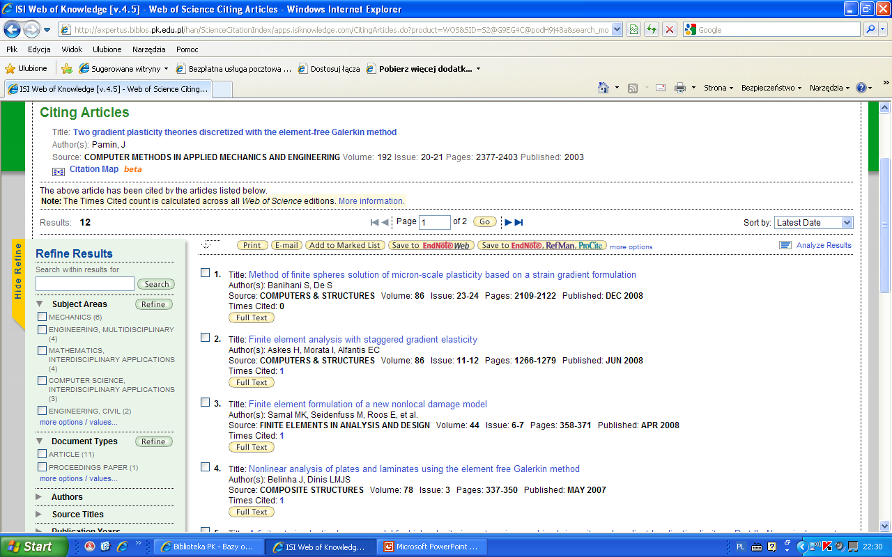Tick the ARTICLE document type checkbox
This screenshot has height=557, width=892.
(43, 454)
